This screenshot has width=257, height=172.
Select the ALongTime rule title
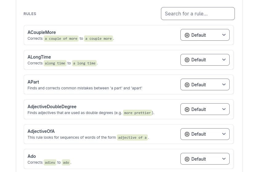(x=39, y=57)
